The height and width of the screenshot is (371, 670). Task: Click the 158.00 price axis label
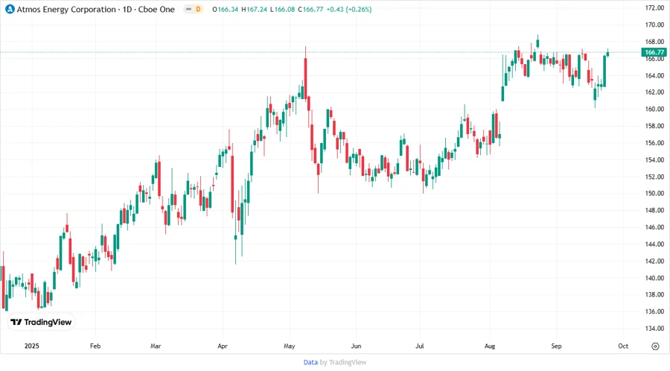pos(654,126)
